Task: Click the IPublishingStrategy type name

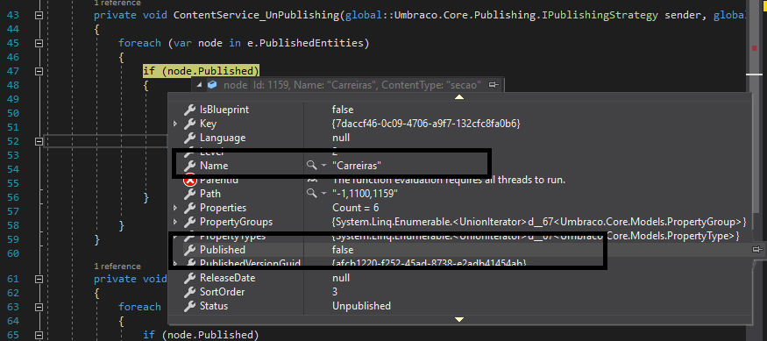Action: [x=600, y=15]
